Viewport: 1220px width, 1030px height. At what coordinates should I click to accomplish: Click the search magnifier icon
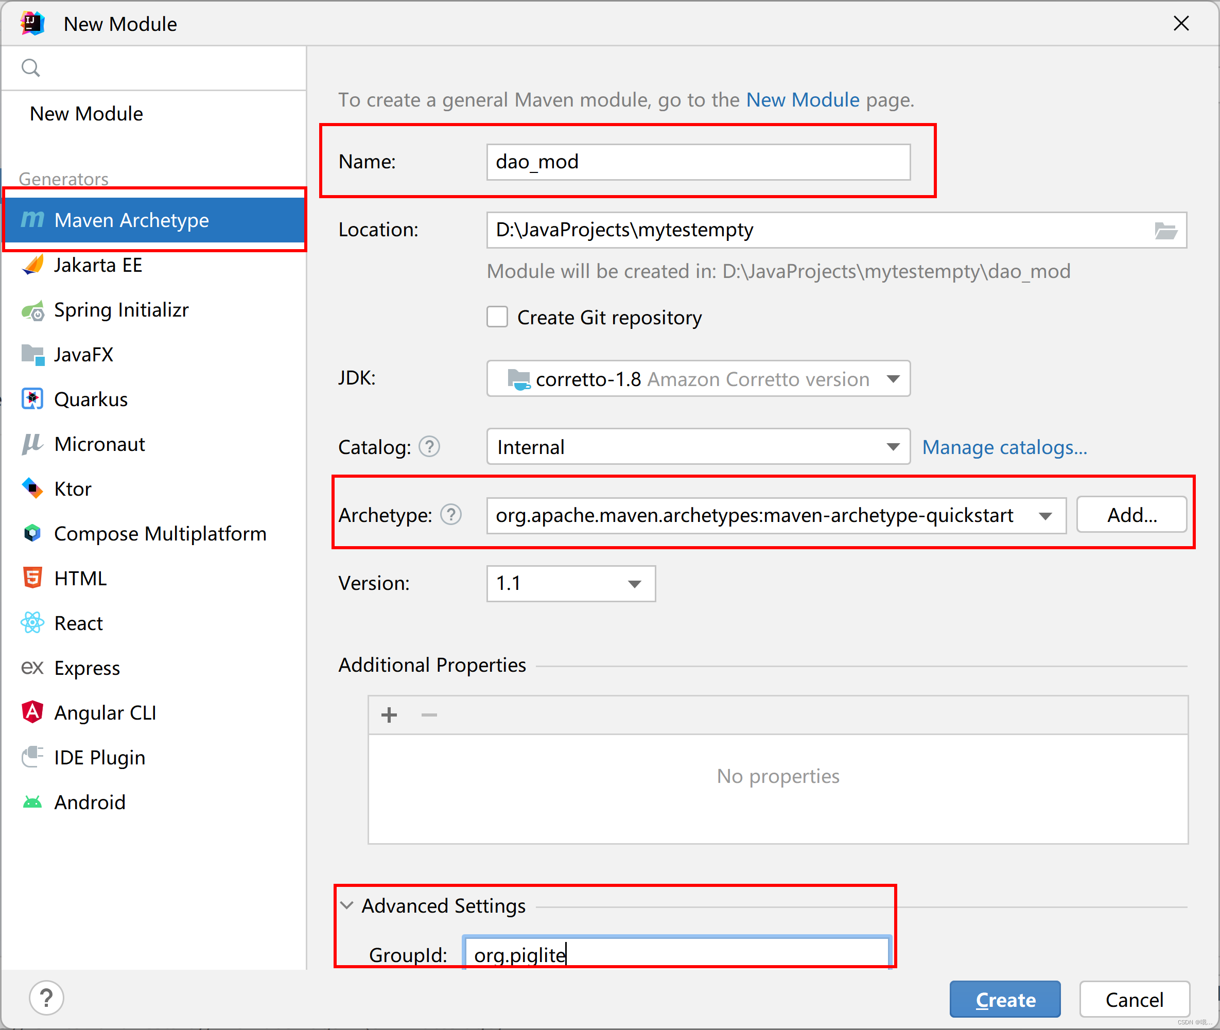30,68
